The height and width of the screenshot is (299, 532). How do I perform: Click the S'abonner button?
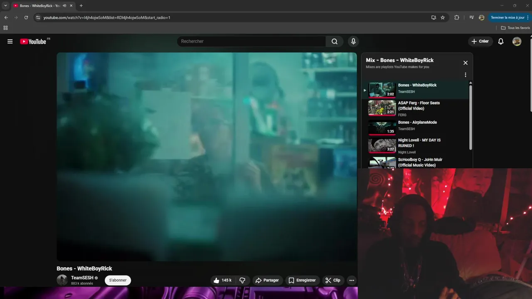118,280
